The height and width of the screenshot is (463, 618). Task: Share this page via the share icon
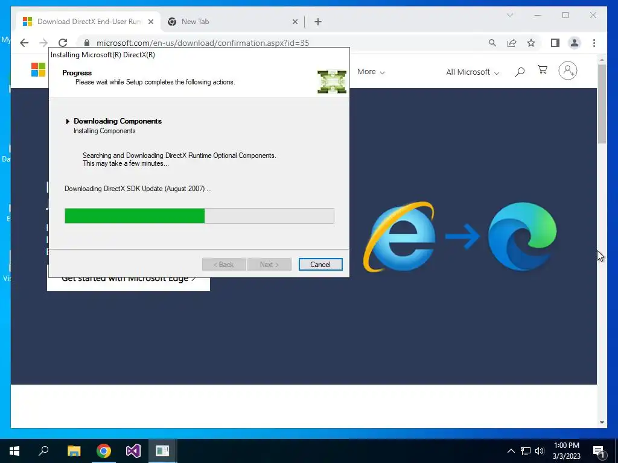click(x=512, y=43)
